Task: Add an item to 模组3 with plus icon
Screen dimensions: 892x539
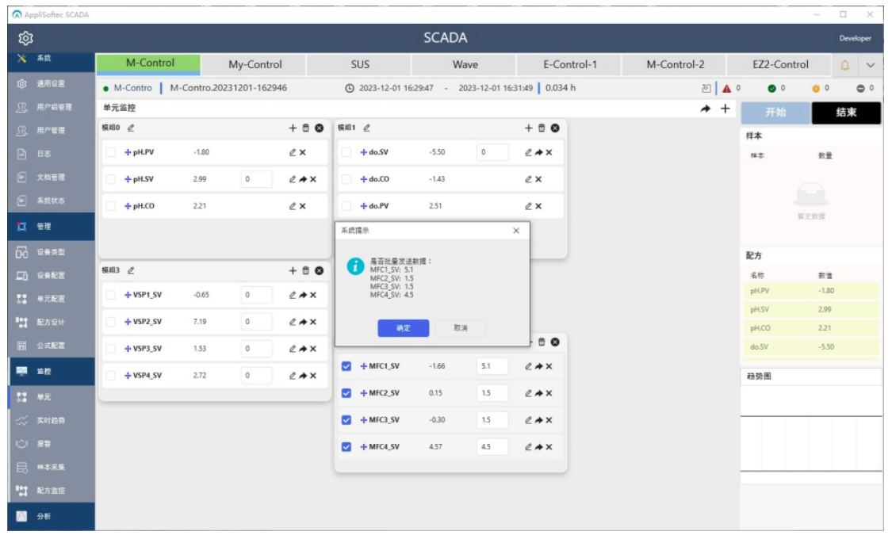Action: tap(293, 271)
